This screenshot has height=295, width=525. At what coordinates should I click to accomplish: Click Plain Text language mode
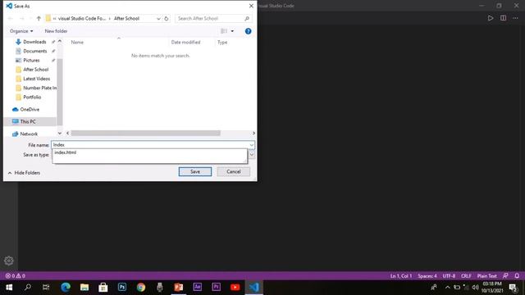tap(486, 276)
